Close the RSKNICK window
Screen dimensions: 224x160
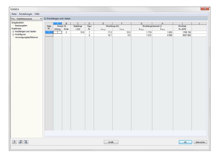click(205, 9)
